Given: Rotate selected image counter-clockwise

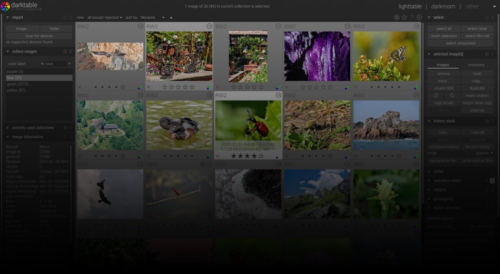Looking at the screenshot, I should pyautogui.click(x=436, y=95).
